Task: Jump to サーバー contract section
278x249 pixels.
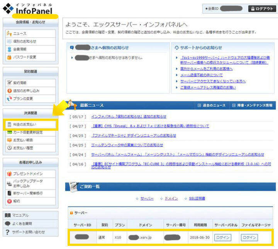Action: [x=147, y=199]
